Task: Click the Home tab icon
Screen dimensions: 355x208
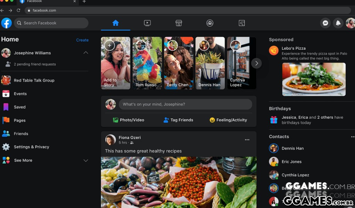Action: click(x=115, y=23)
